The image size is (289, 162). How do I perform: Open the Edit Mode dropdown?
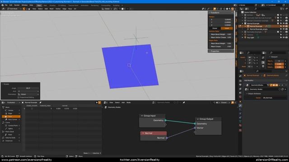[x=14, y=9]
